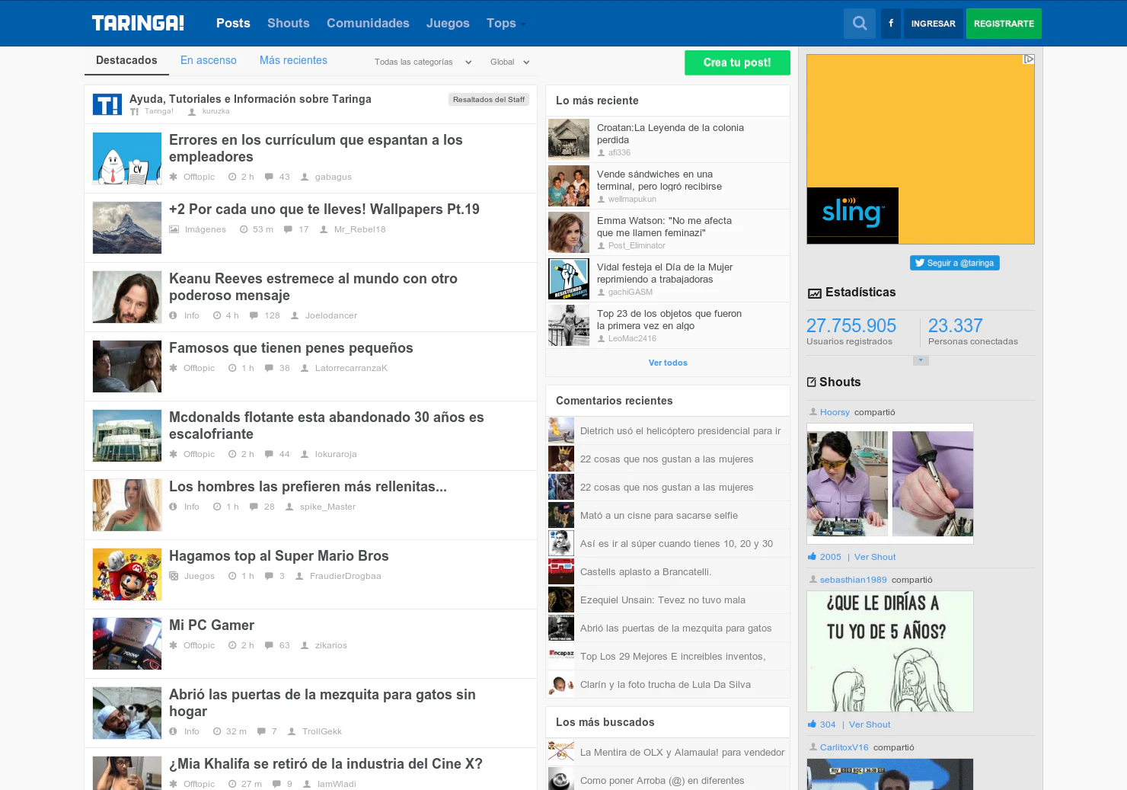Open Comunidades in the top navigation
This screenshot has width=1127, height=790.
click(368, 24)
